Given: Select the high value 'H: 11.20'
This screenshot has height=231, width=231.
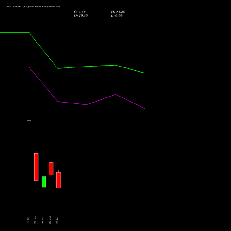Looking at the screenshot, I should [x=118, y=12].
